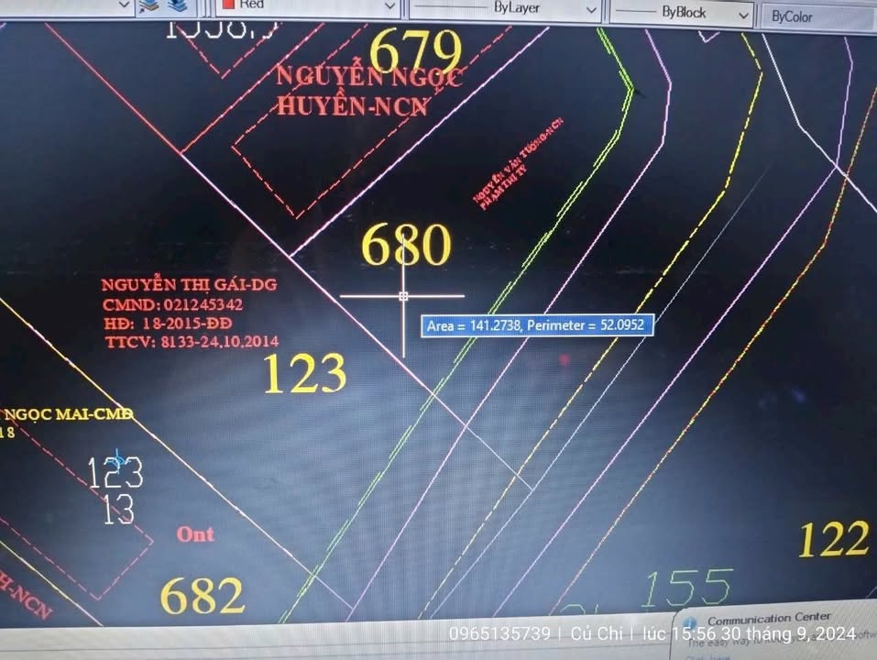
Task: Expand the Red color dropdown
Action: point(390,5)
